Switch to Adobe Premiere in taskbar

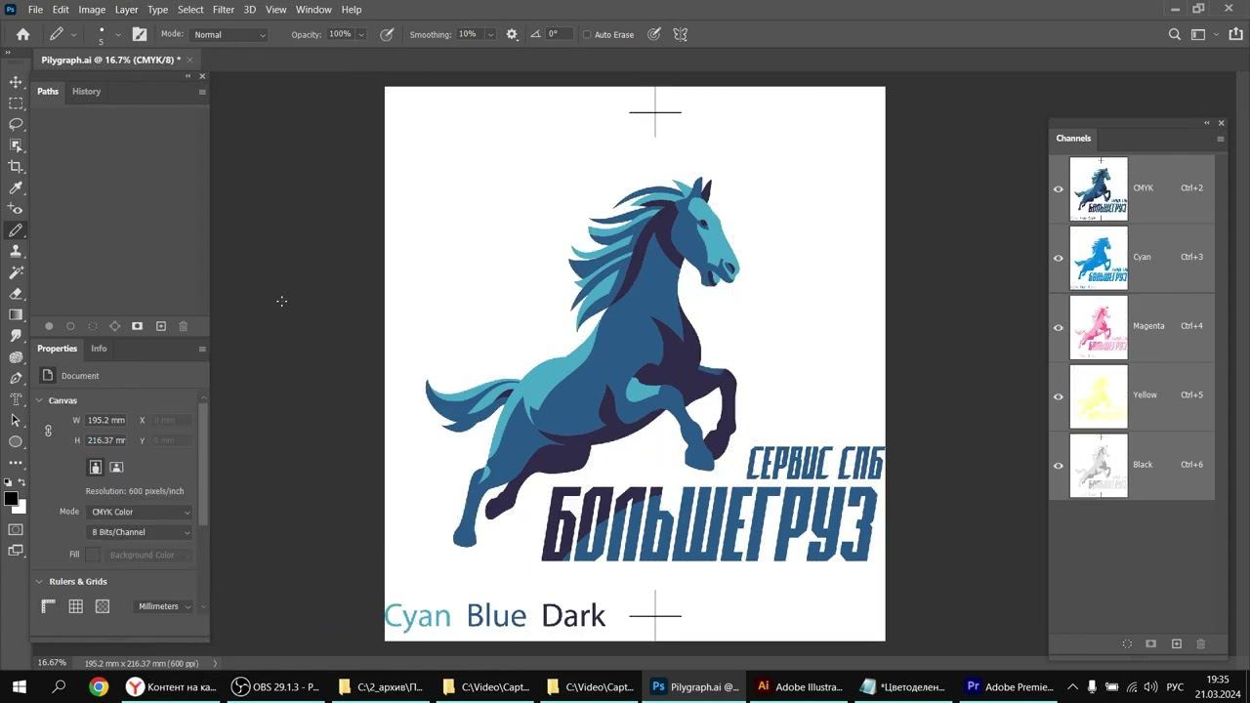point(1008,686)
